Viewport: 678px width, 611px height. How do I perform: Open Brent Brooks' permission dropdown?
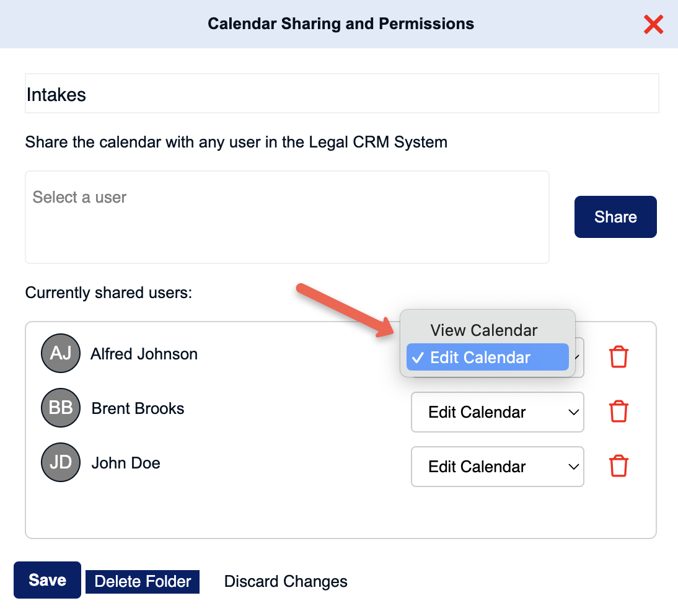(497, 412)
